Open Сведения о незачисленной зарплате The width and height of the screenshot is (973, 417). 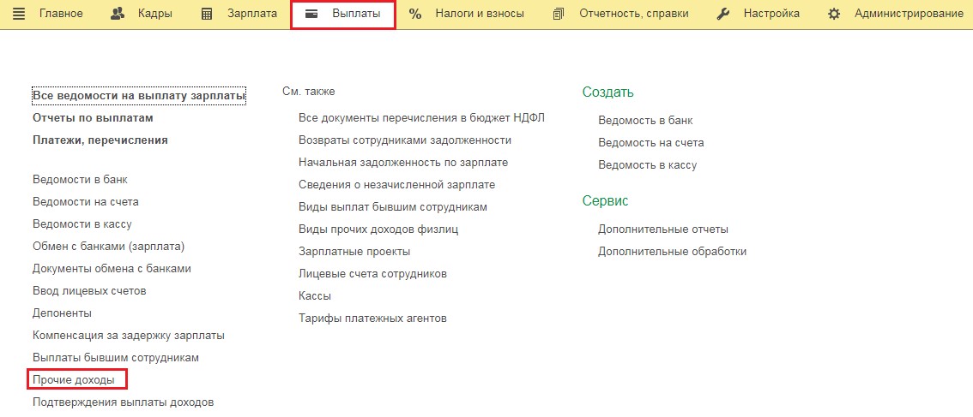tap(396, 185)
